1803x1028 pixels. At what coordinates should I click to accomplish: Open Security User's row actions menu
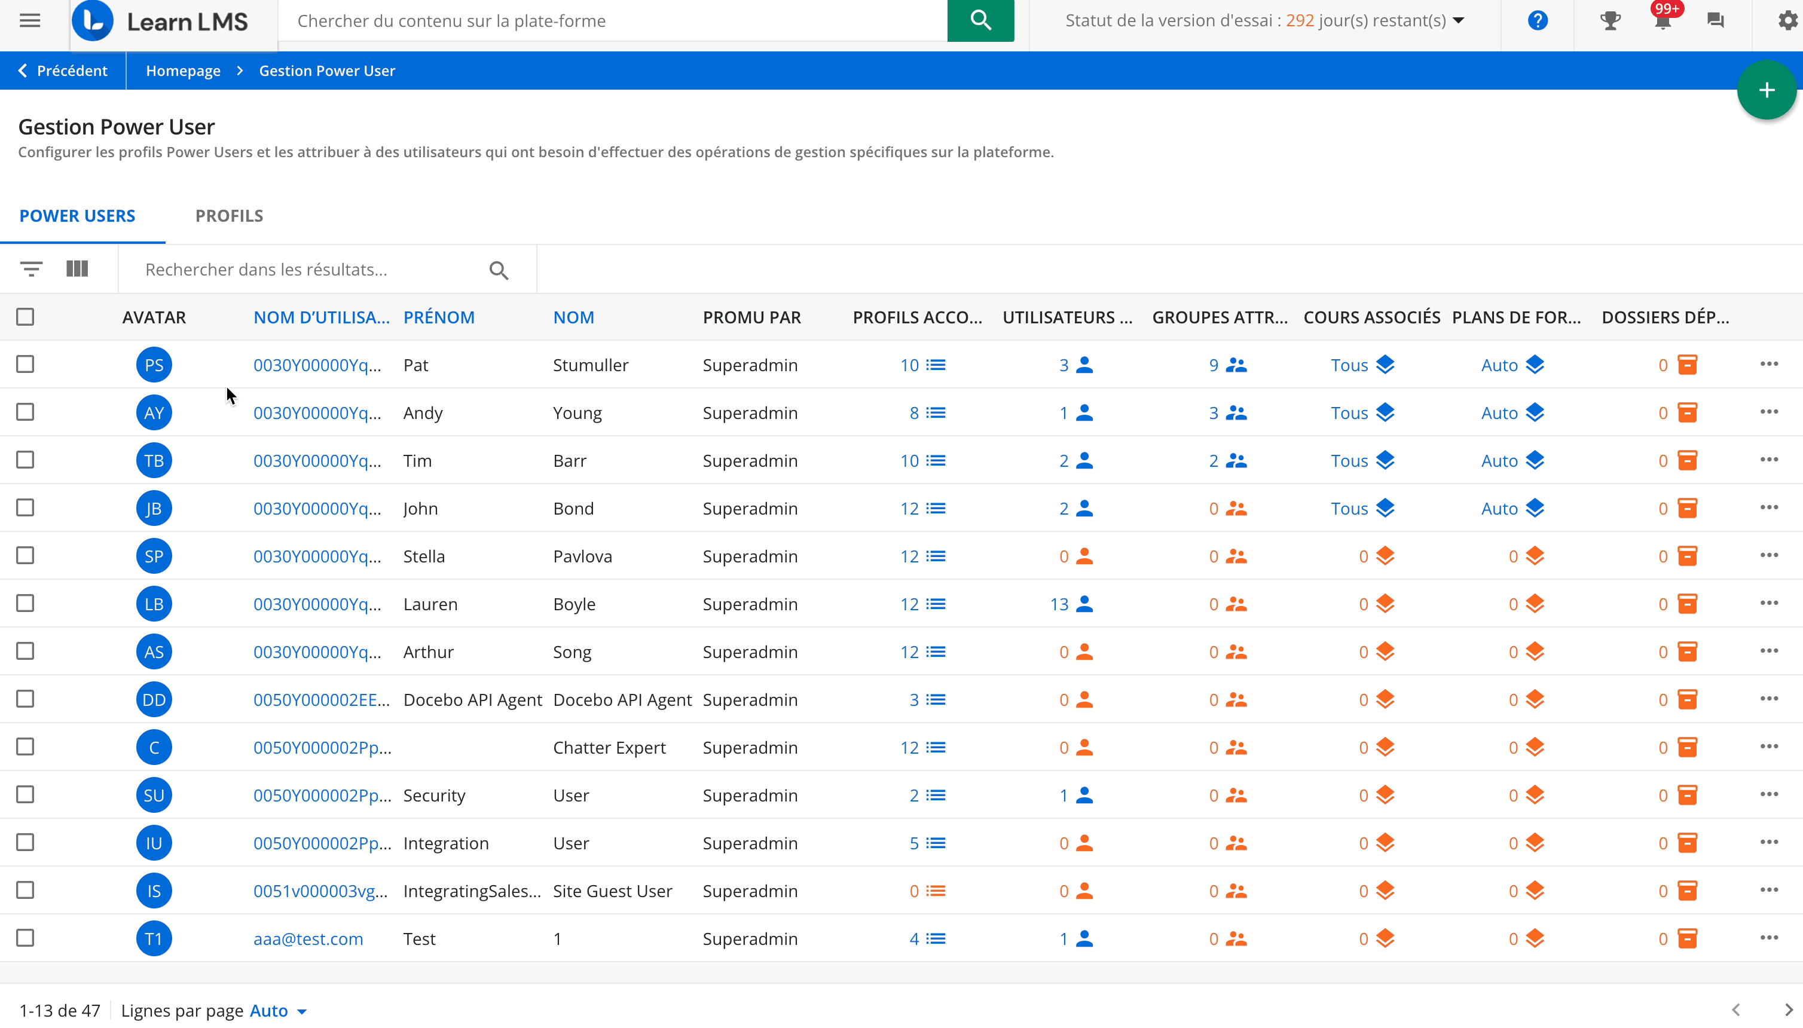[1769, 795]
